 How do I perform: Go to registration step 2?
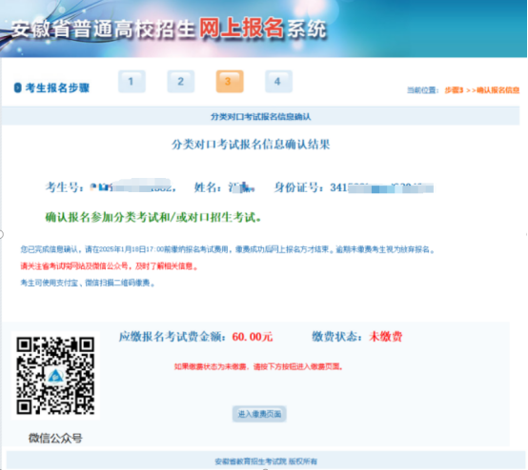coord(181,82)
